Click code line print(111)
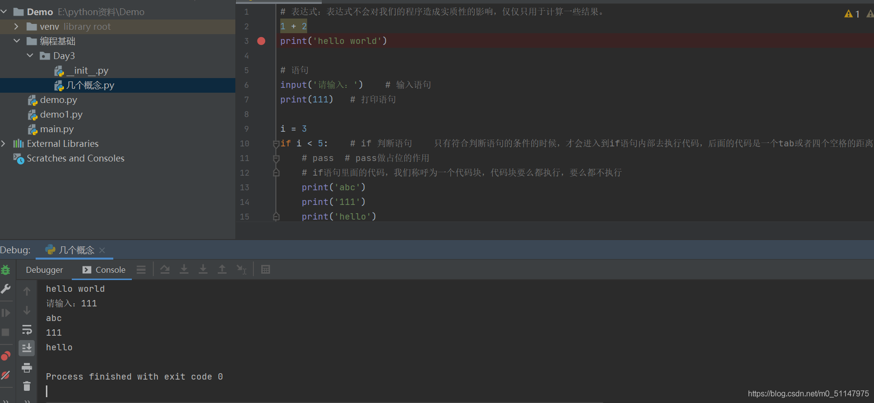Screen dimensions: 874x403 [307, 100]
